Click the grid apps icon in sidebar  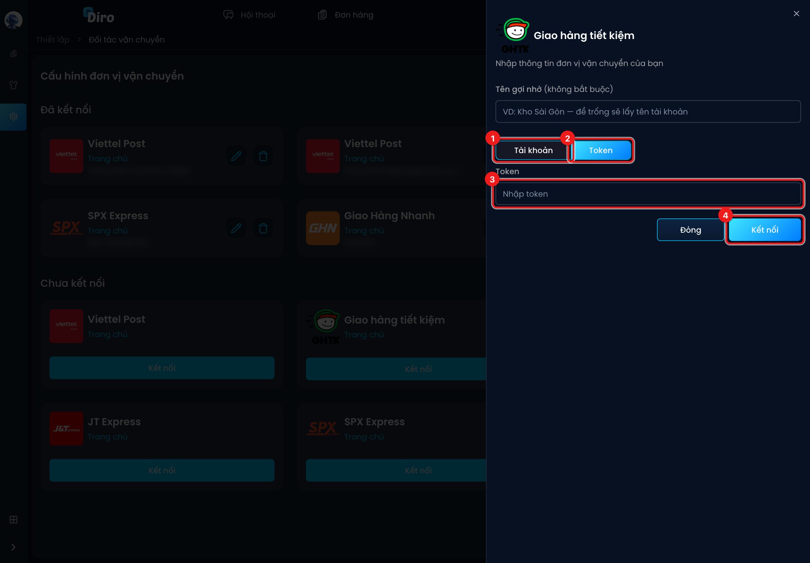point(13,519)
